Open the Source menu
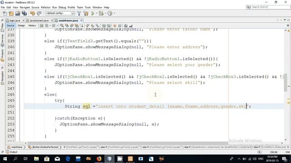 pyautogui.click(x=35, y=7)
